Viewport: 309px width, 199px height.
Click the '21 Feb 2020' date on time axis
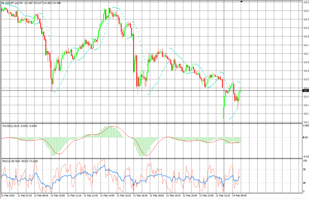pyautogui.click(x=8, y=196)
